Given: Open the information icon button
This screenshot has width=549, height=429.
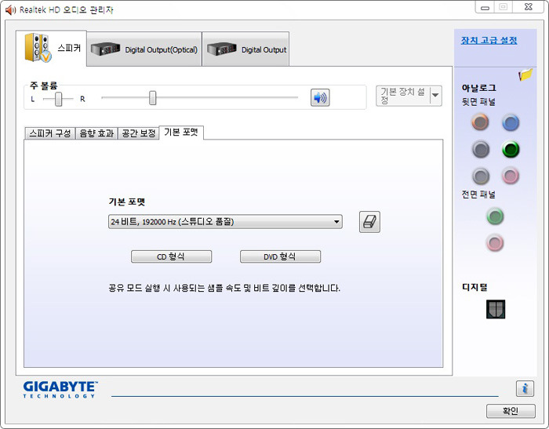Looking at the screenshot, I should pyautogui.click(x=525, y=388).
